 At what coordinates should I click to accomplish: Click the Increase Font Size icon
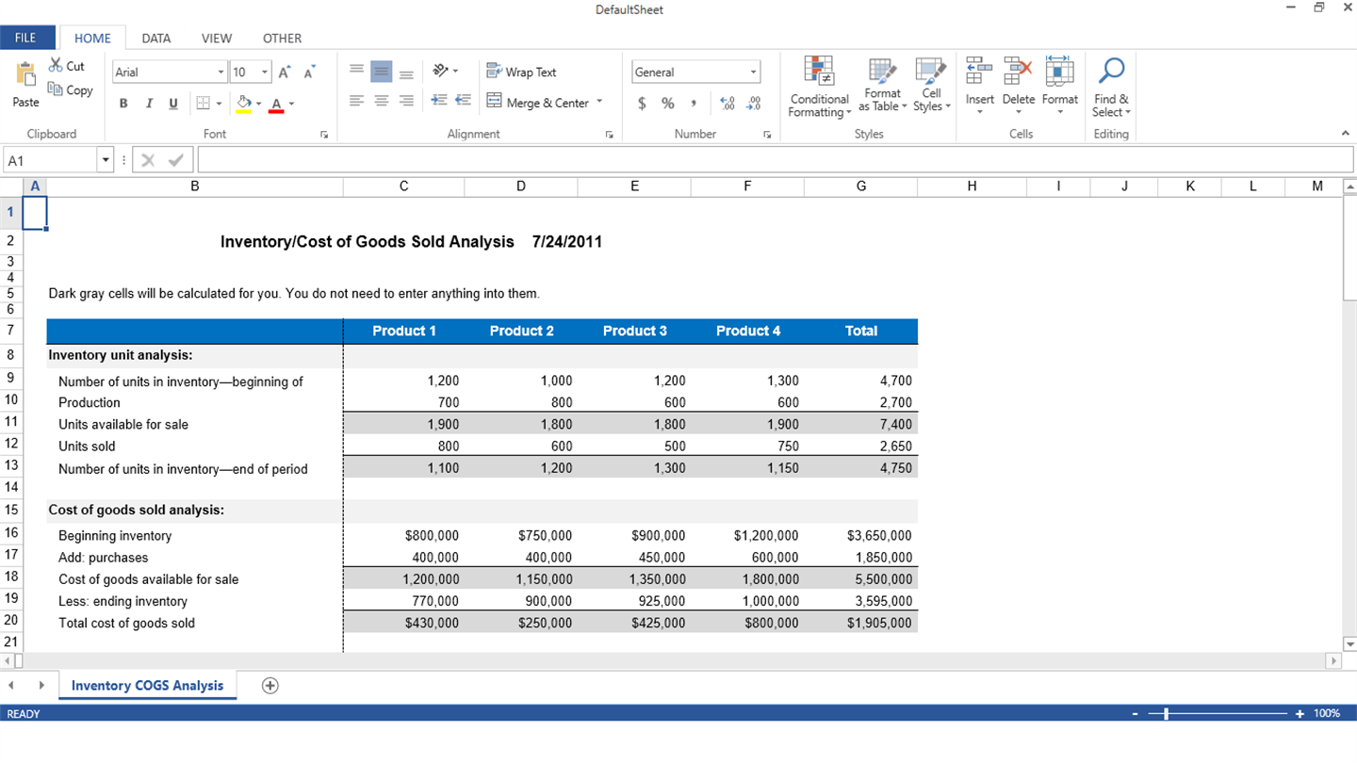click(285, 73)
